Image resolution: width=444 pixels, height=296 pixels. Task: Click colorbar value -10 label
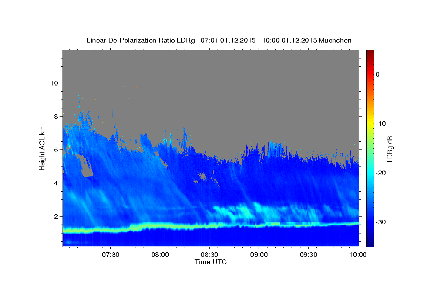pyautogui.click(x=381, y=124)
